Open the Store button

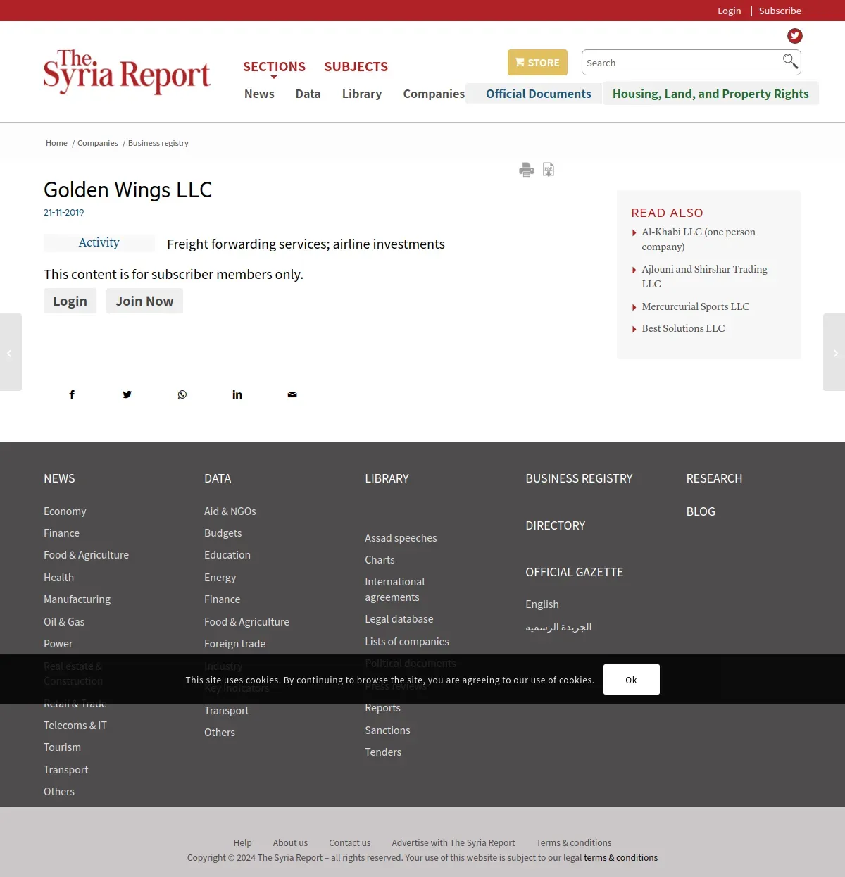(537, 63)
